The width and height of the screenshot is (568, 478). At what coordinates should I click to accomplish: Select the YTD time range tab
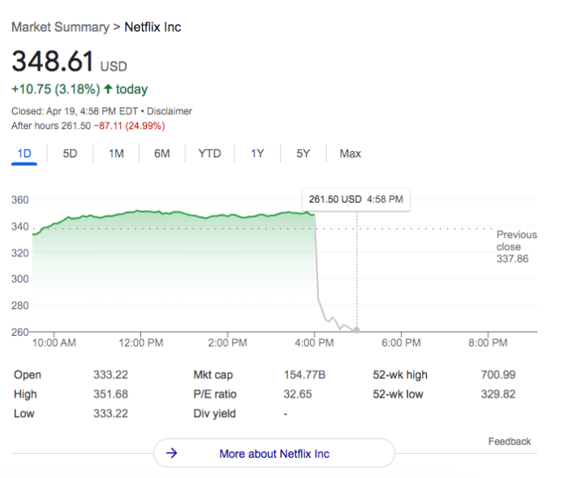tap(209, 153)
